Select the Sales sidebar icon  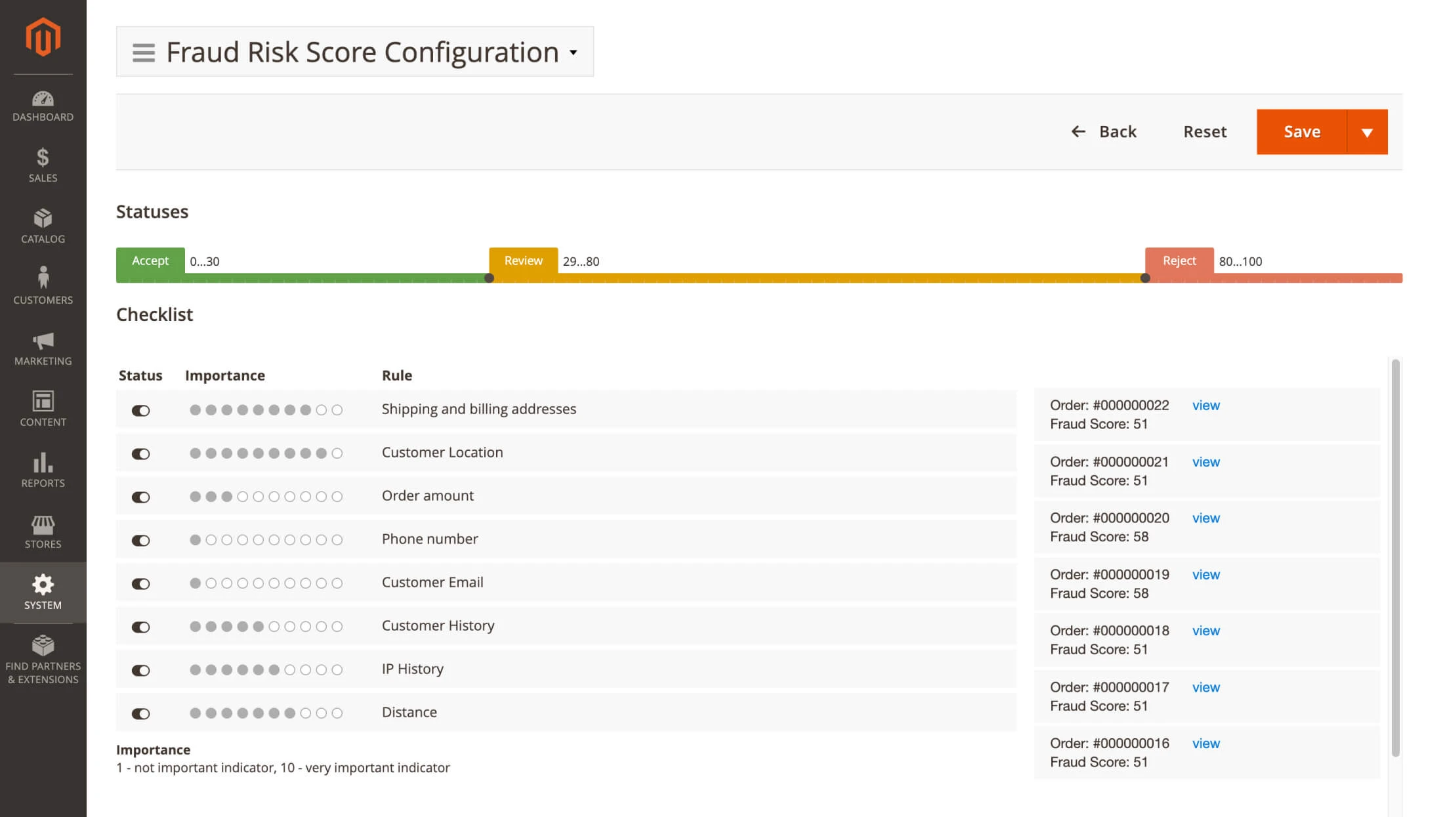click(43, 165)
